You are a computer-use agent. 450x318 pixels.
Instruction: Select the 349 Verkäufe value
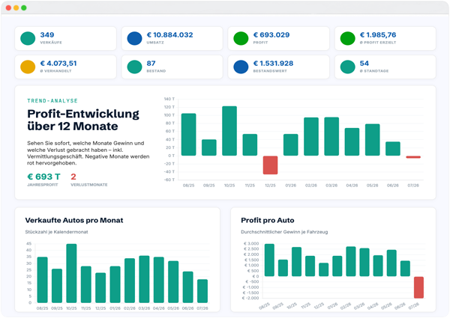[x=47, y=35]
